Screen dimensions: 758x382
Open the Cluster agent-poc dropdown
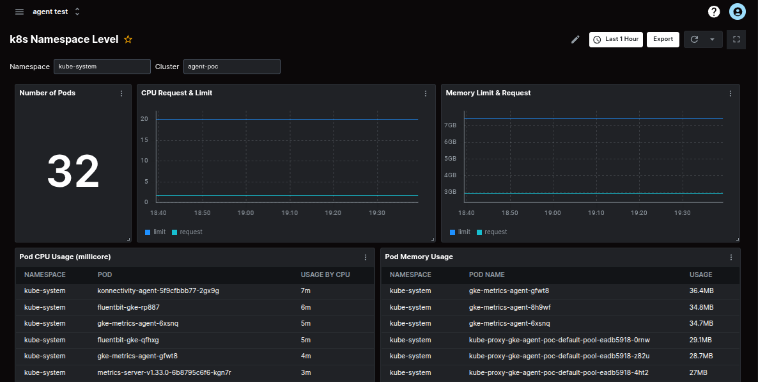231,66
